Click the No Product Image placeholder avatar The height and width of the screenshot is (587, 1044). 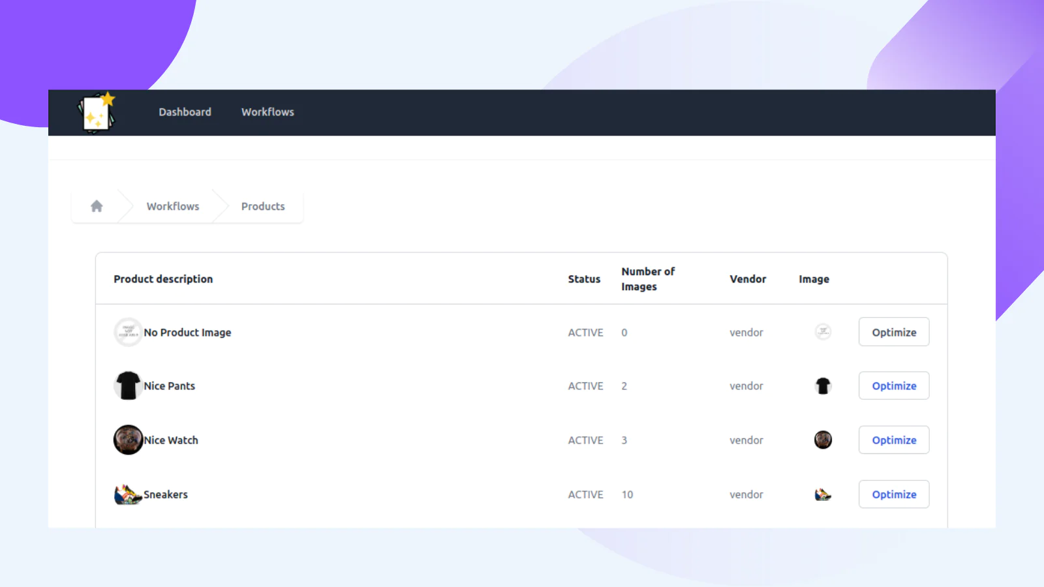point(128,332)
